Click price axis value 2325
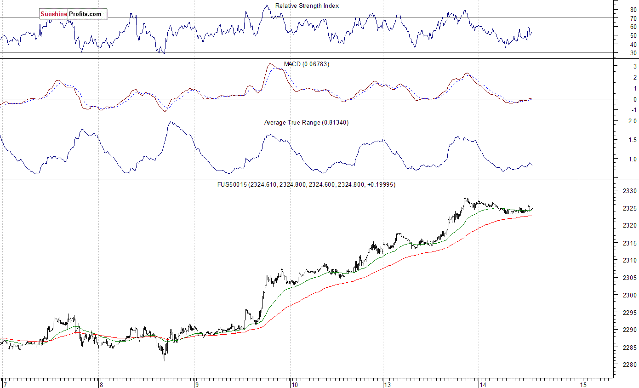This screenshot has width=639, height=388. (630, 208)
